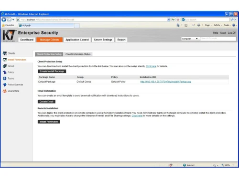Click the Installation URL column header
239x179 pixels.
tap(148, 77)
